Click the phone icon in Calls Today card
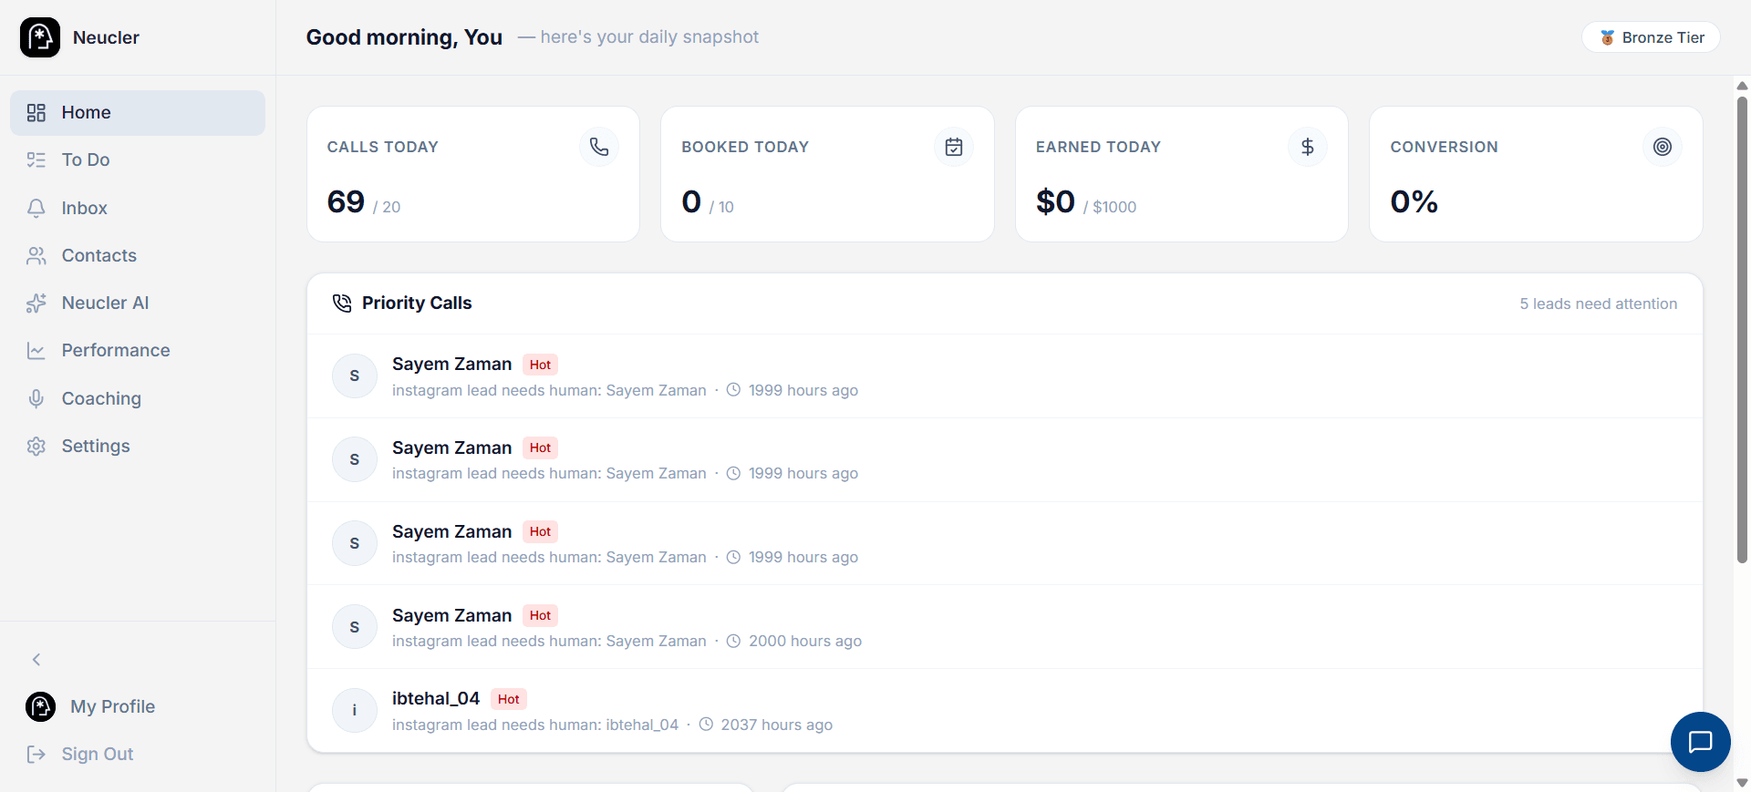 click(x=599, y=147)
